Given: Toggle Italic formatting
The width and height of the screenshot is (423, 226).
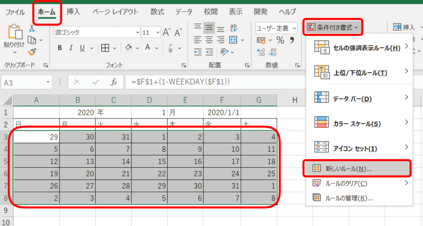Looking at the screenshot, I should pyautogui.click(x=71, y=48).
